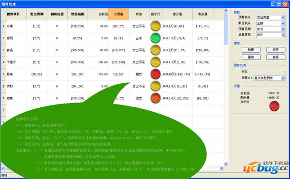Click the yellow indicator light for 水果 row
The height and width of the screenshot is (179, 290).
click(x=156, y=26)
